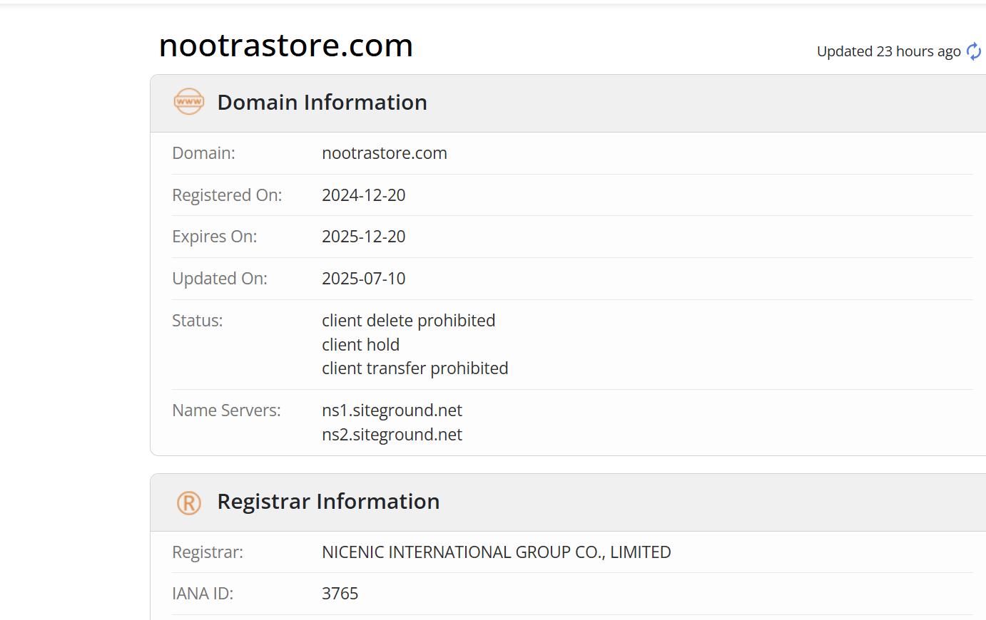
Task: Click the Domain Information section heading
Action: click(x=322, y=103)
